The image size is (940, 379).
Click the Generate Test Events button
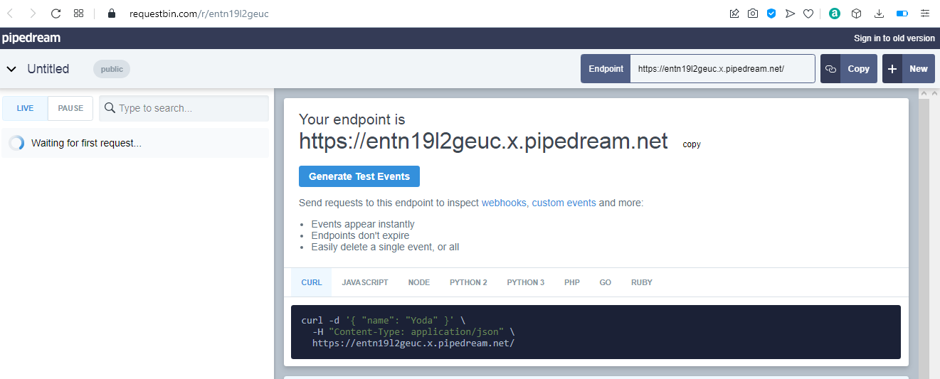[x=359, y=176]
